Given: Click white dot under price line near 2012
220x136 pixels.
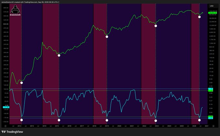Looking at the screenshot, I should 21,83.
